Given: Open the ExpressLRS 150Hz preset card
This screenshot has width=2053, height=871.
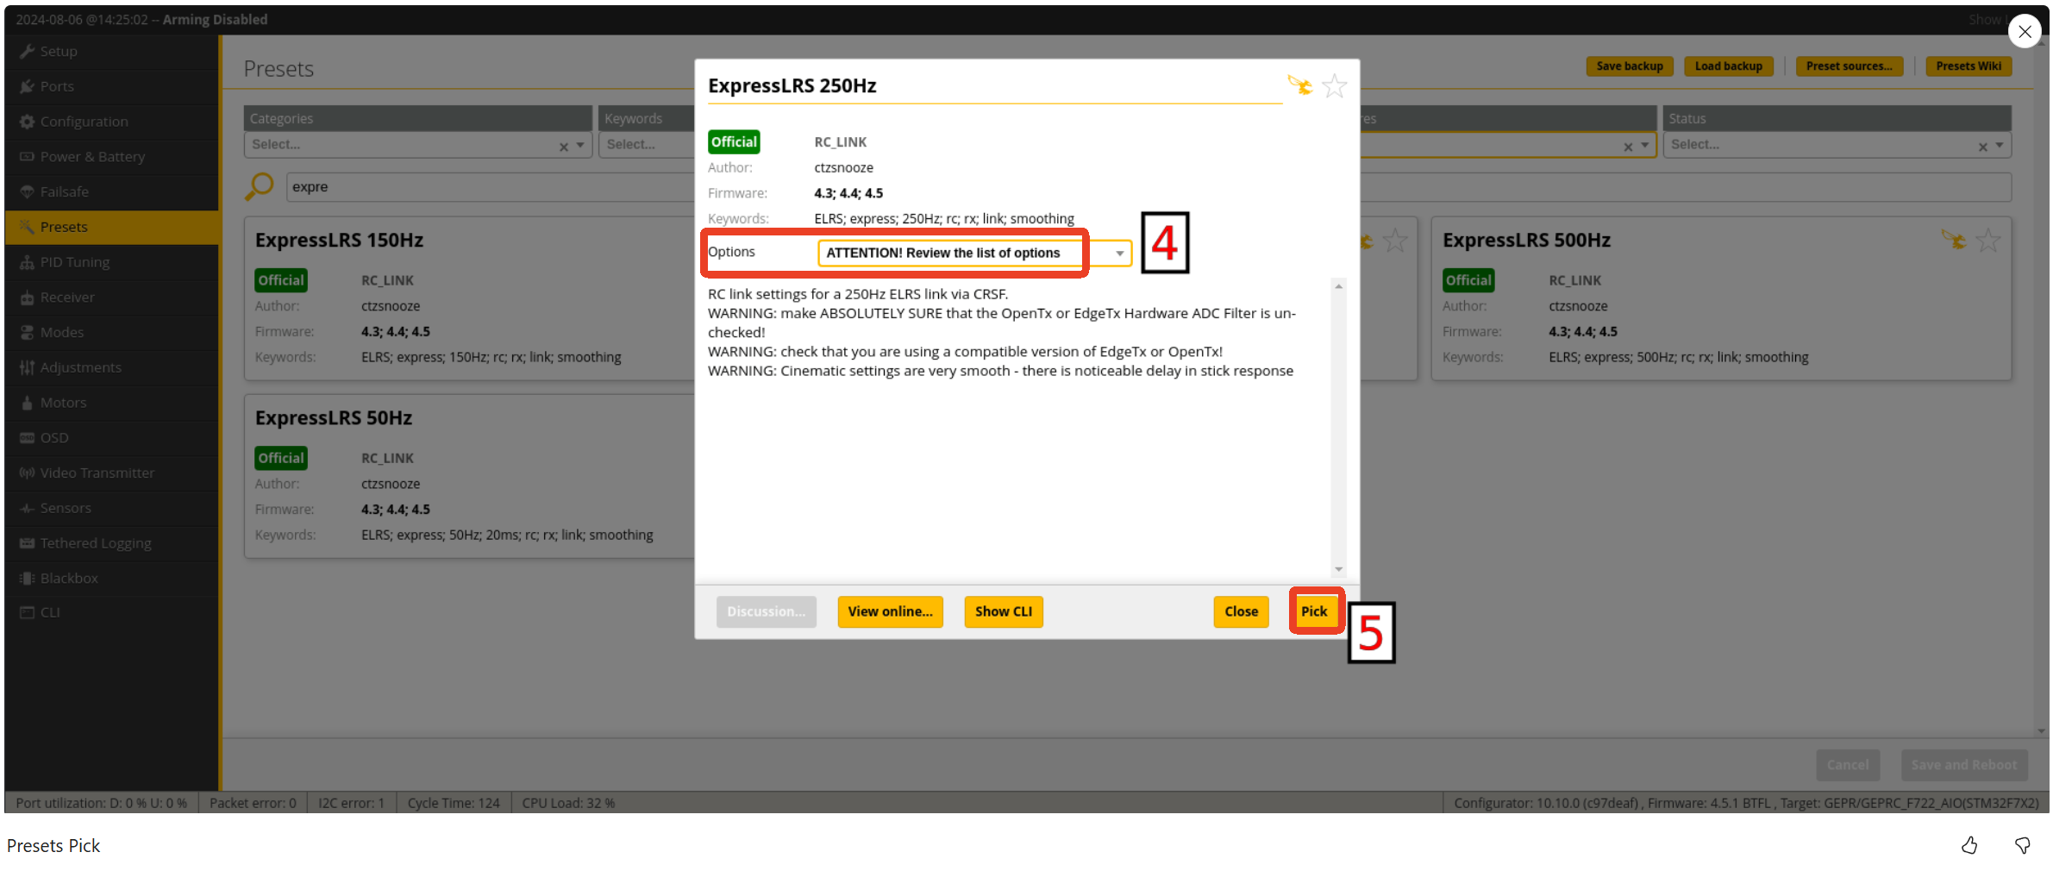Looking at the screenshot, I should [x=470, y=298].
